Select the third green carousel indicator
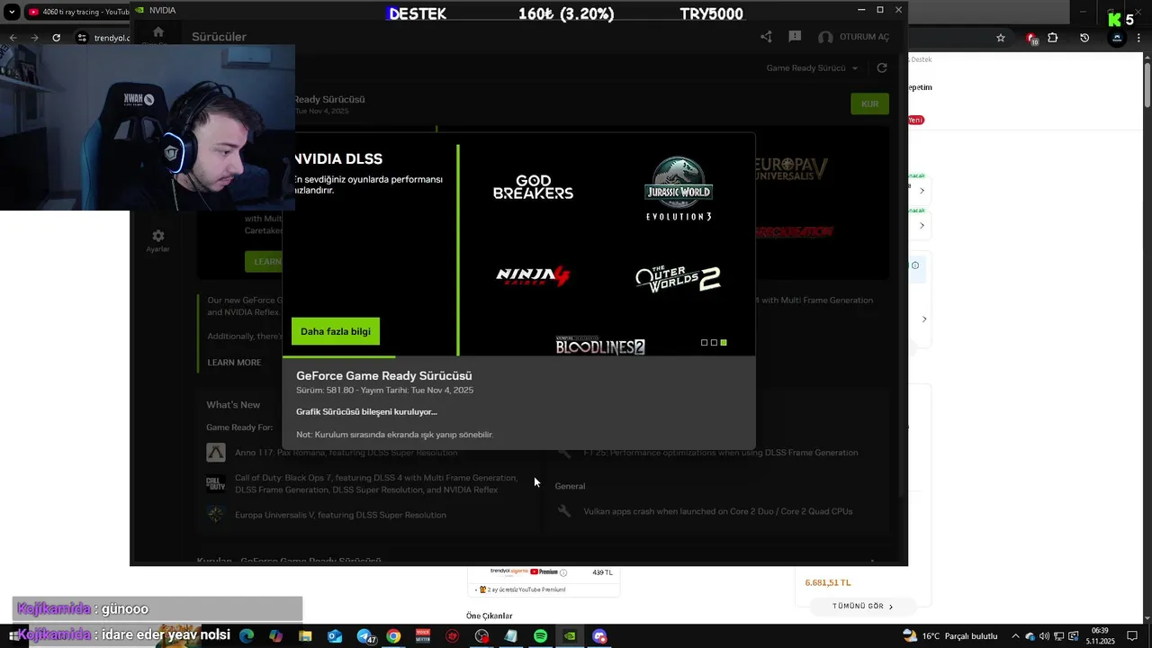Screen dimensions: 1152x648 (x=724, y=343)
